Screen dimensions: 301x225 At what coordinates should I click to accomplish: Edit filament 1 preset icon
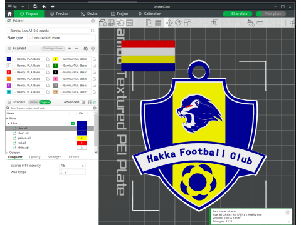click(48, 59)
